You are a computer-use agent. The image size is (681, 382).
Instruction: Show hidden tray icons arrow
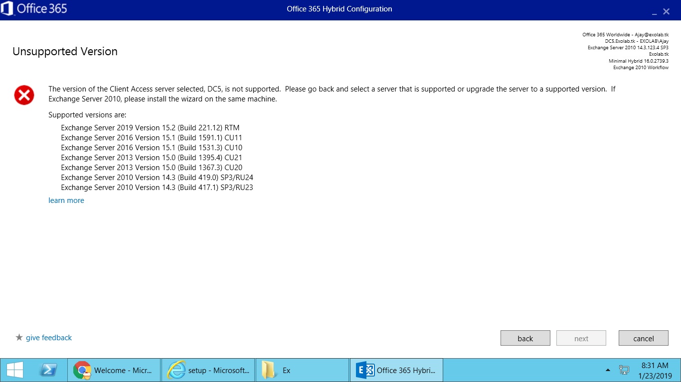tap(608, 370)
